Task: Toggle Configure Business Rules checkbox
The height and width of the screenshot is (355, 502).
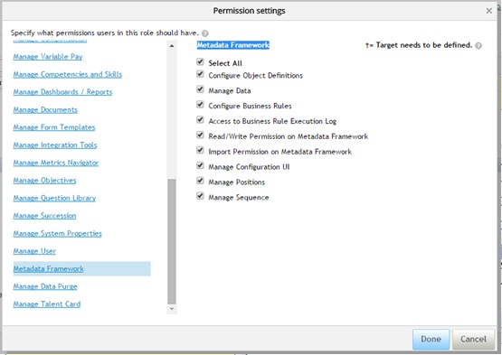Action: point(200,104)
